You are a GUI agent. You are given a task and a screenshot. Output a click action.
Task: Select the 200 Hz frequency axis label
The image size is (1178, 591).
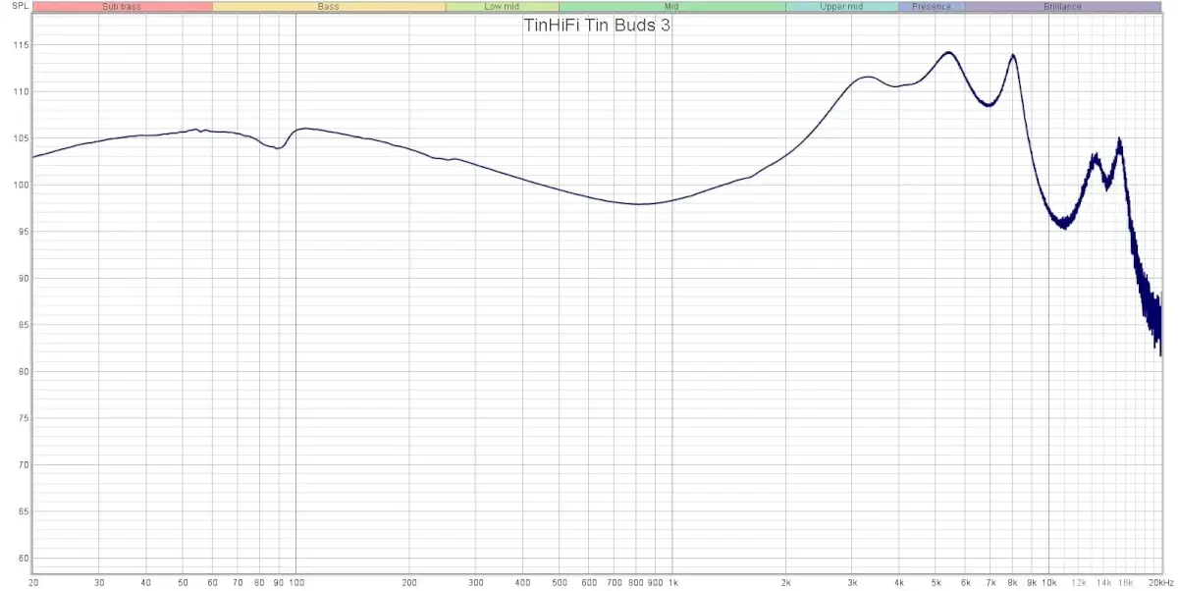pos(409,582)
